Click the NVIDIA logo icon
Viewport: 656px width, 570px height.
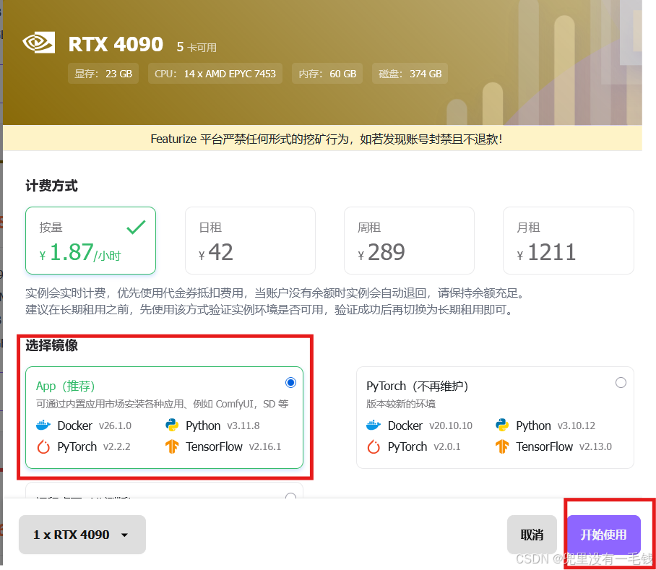tap(40, 42)
